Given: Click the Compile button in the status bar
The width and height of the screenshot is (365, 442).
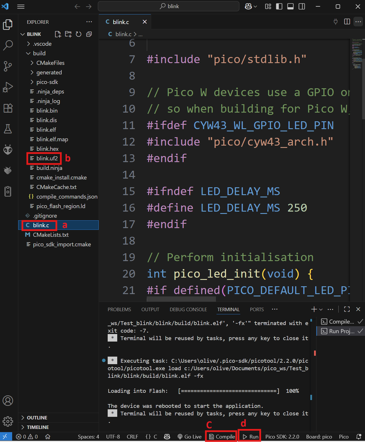Looking at the screenshot, I should tap(221, 437).
